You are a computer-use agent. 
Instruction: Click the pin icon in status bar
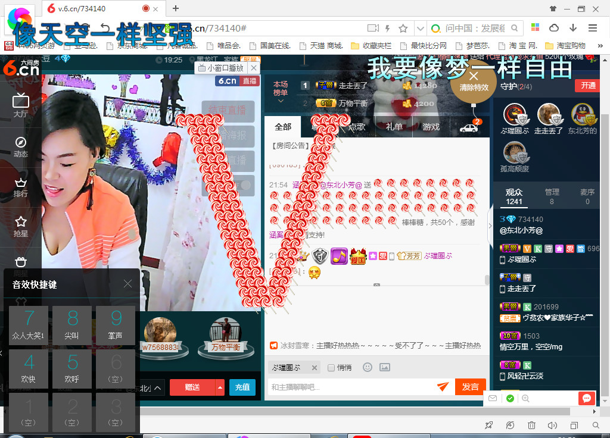tap(489, 426)
